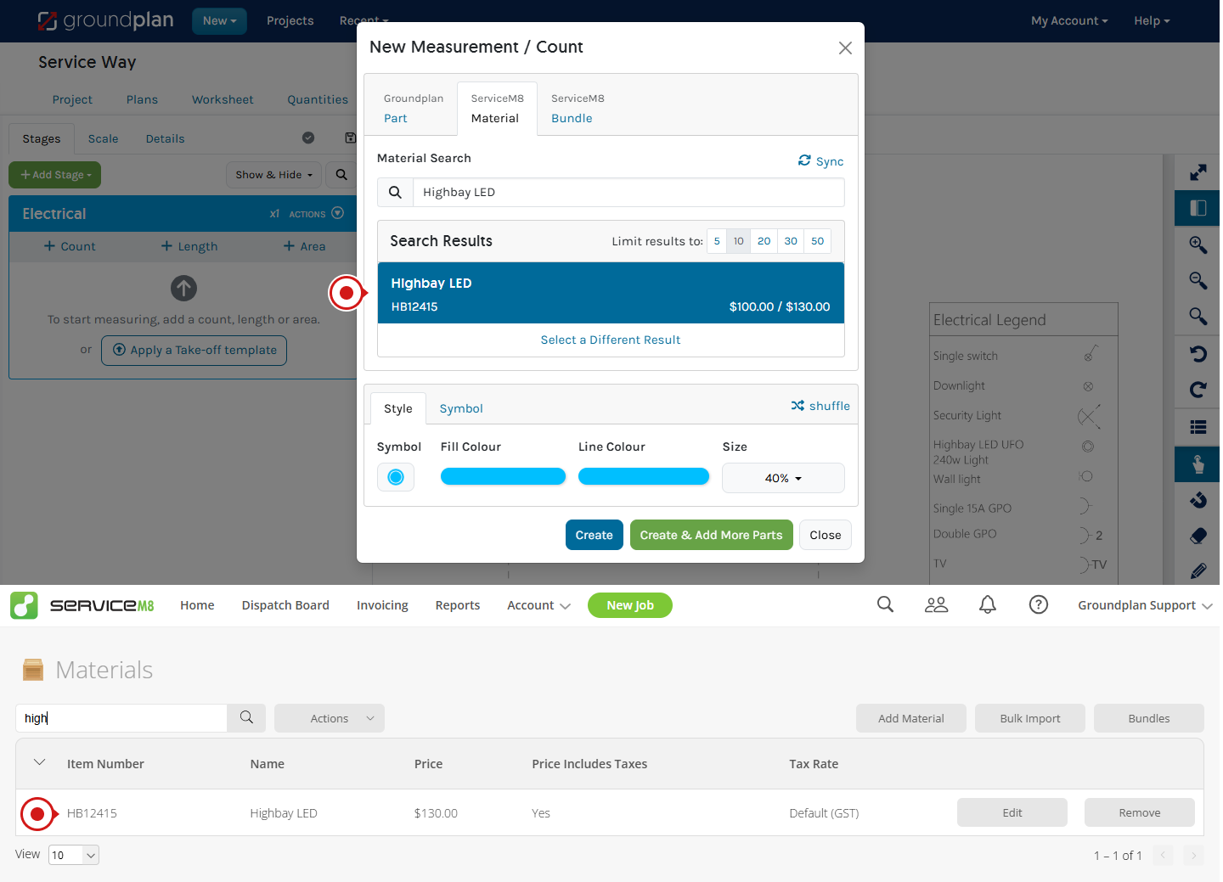Image resolution: width=1223 pixels, height=882 pixels.
Task: Switch to the Symbol tab
Action: pyautogui.click(x=461, y=408)
